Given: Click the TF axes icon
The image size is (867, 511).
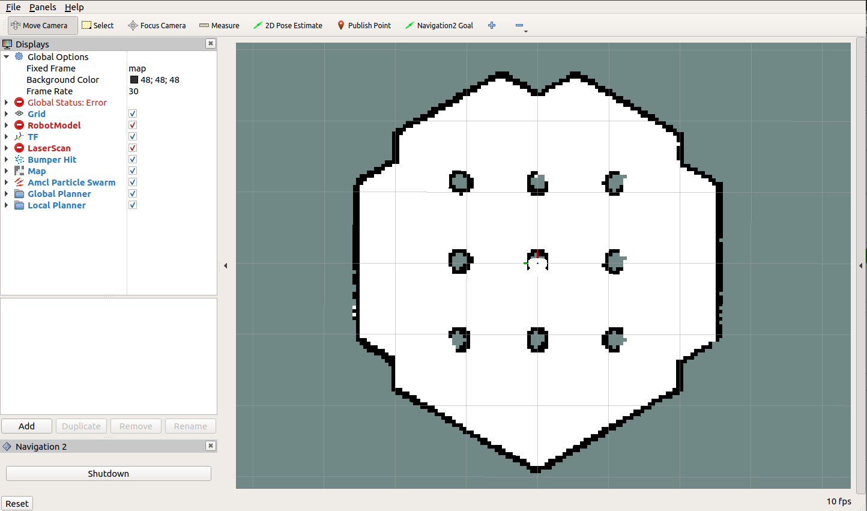Looking at the screenshot, I should [19, 136].
